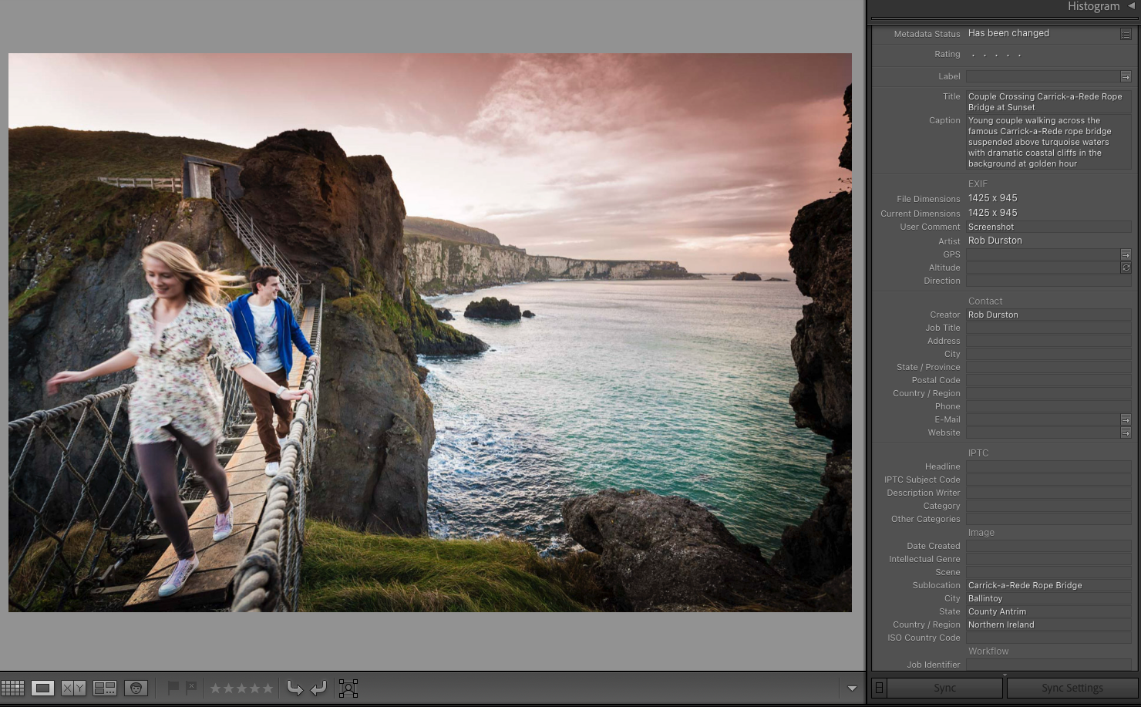Rotate photo clockwise
This screenshot has height=707, width=1141.
[318, 688]
